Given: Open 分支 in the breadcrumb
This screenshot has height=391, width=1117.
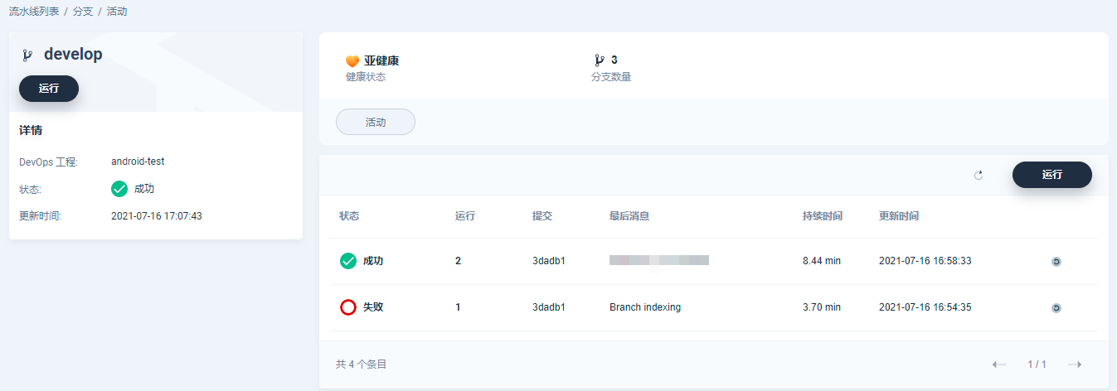Looking at the screenshot, I should (83, 12).
